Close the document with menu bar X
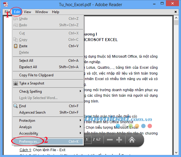This screenshot has width=181, height=157. tap(175, 12)
